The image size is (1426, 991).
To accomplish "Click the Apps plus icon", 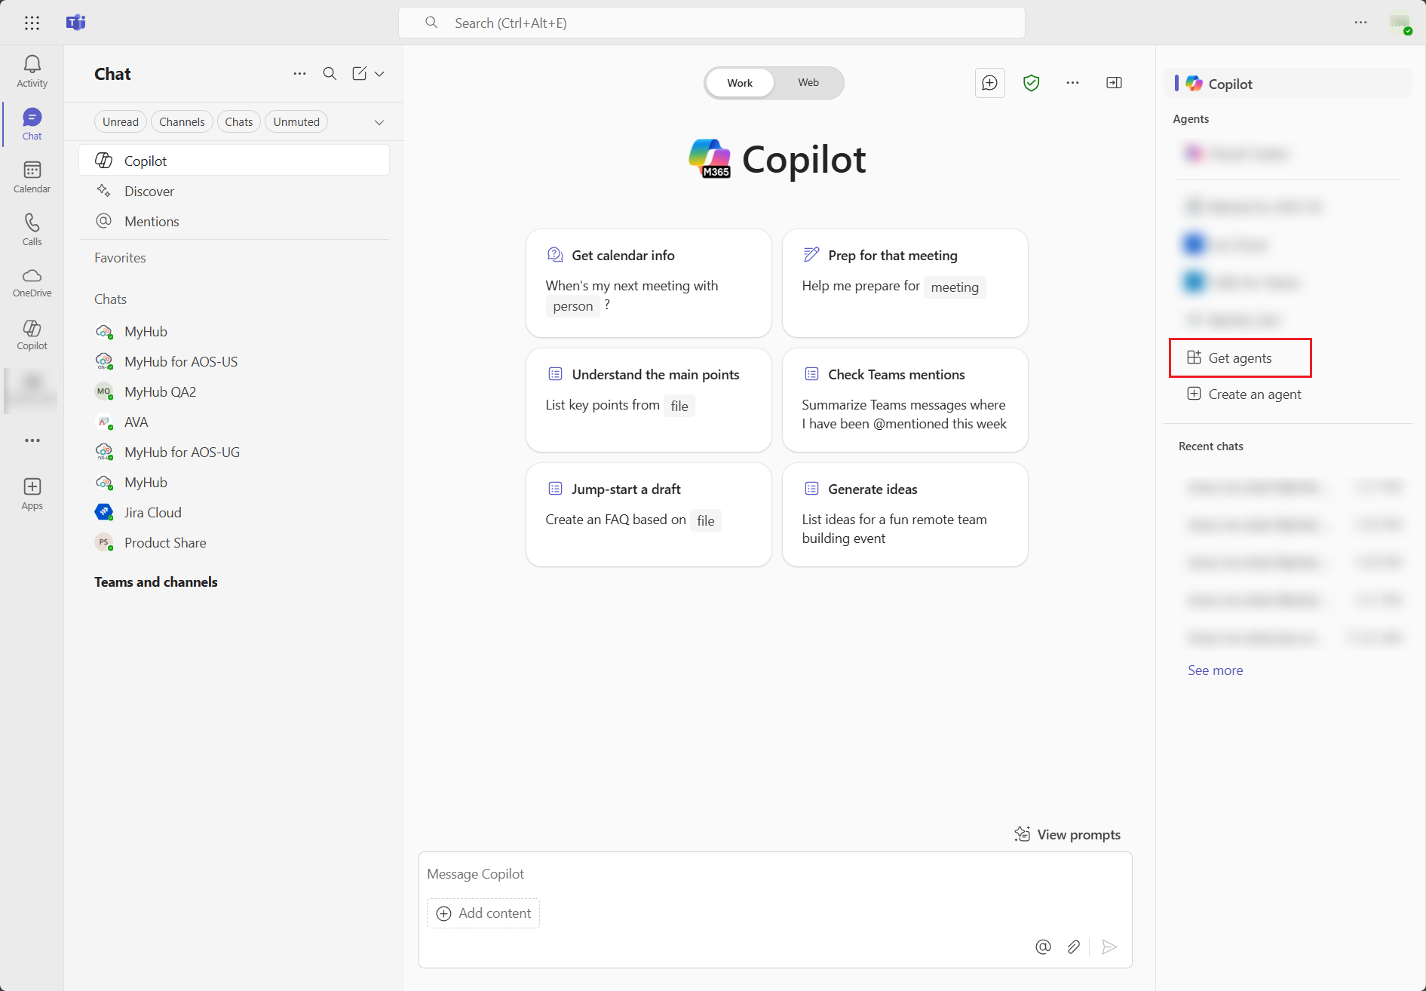I will [x=32, y=493].
